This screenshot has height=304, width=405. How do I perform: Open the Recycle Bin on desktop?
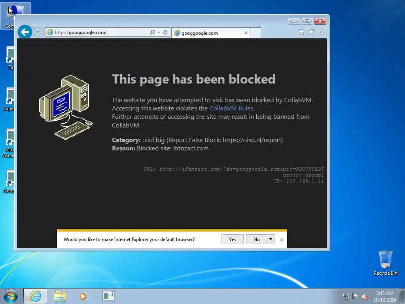click(x=385, y=263)
